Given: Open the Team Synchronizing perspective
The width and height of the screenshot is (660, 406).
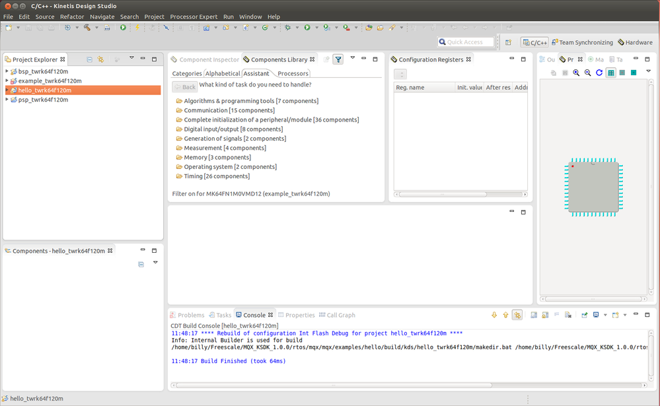Looking at the screenshot, I should pyautogui.click(x=583, y=42).
